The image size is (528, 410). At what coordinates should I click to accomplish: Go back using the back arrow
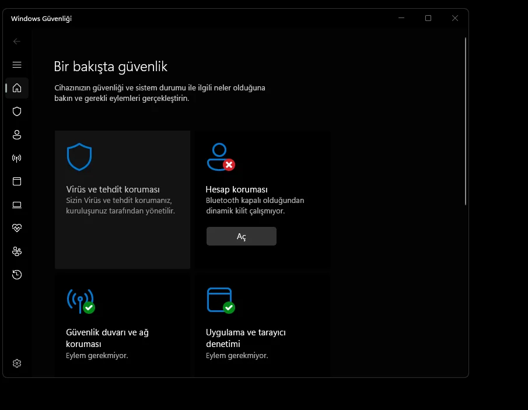pos(17,41)
